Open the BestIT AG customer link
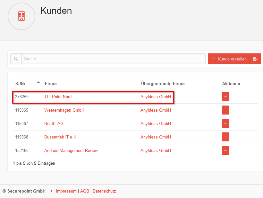Image resolution: width=263 pixels, height=198 pixels. 54,124
